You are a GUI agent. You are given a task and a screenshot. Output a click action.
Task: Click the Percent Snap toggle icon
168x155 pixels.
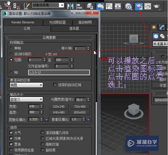tap(7, 6)
